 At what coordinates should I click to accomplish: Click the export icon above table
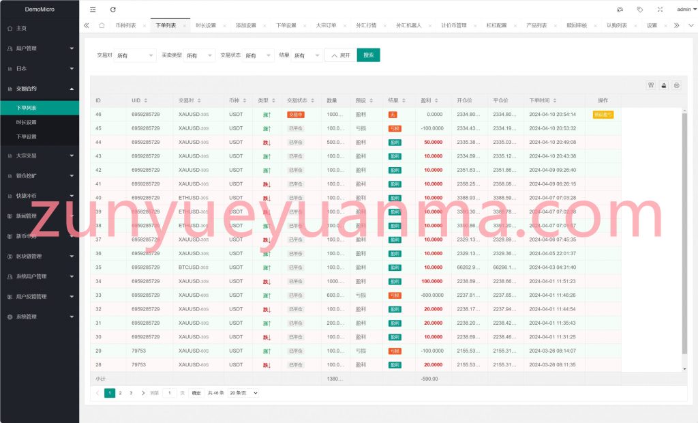[x=664, y=85]
